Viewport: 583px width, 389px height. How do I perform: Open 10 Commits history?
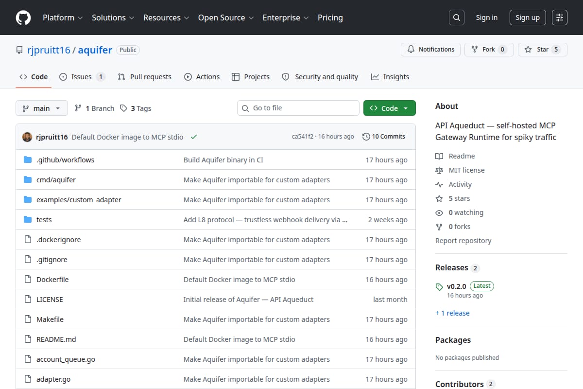384,137
